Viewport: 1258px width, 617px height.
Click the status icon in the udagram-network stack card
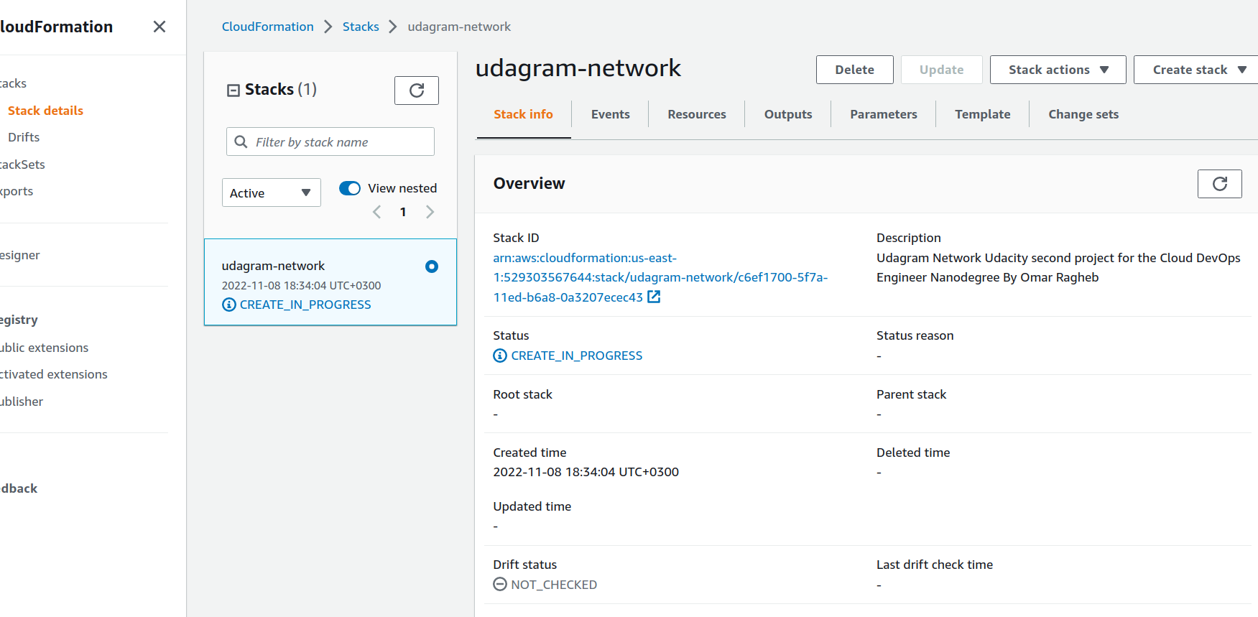click(229, 305)
